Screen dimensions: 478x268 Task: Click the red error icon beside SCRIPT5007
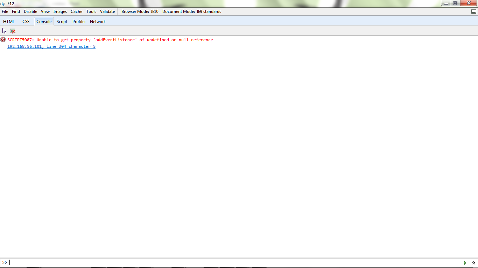3,39
